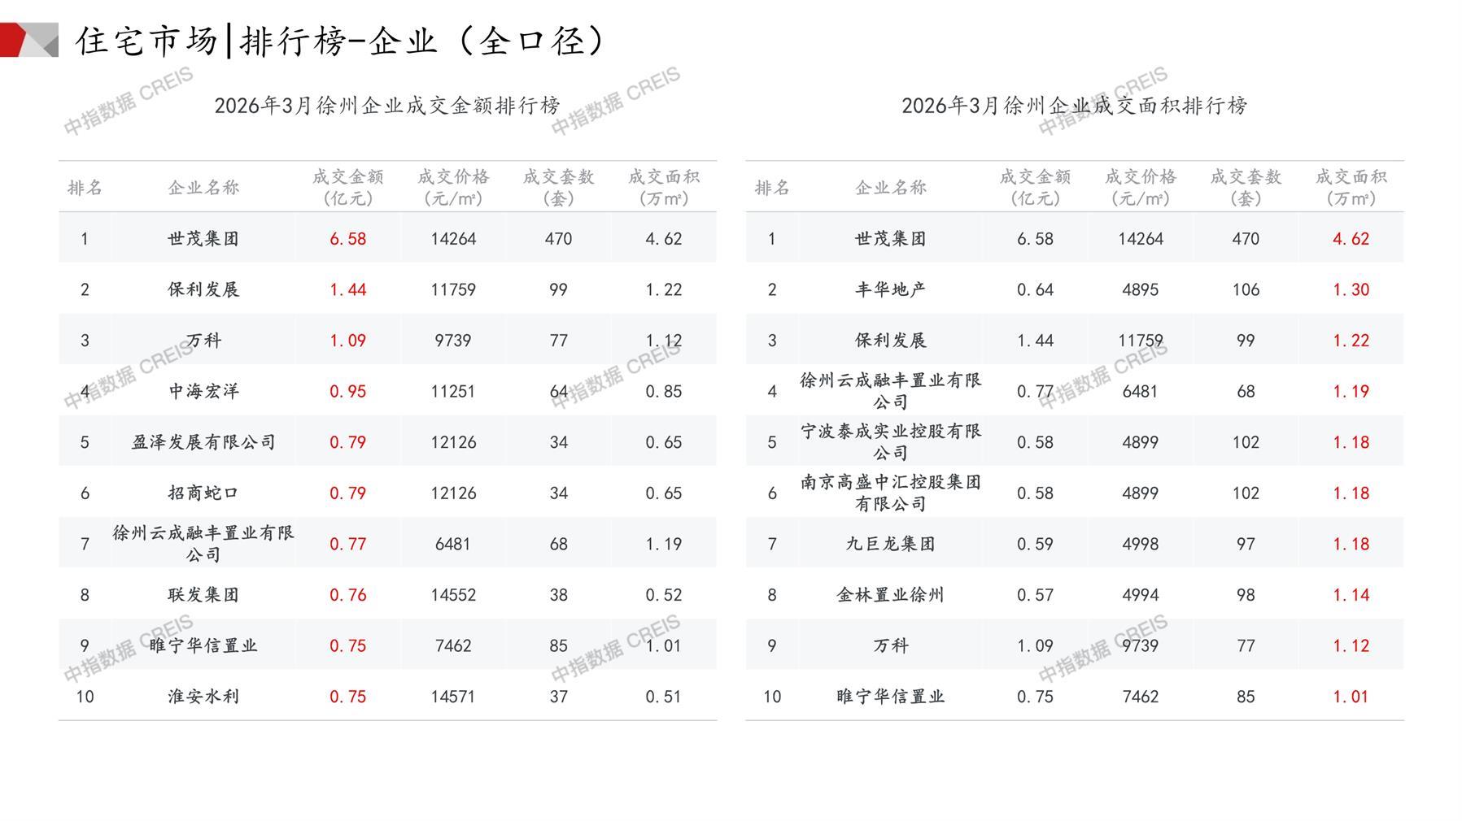Click the price value 14552

coord(453,595)
